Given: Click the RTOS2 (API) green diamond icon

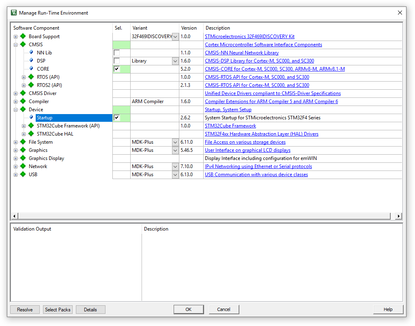Looking at the screenshot, I should pos(31,85).
